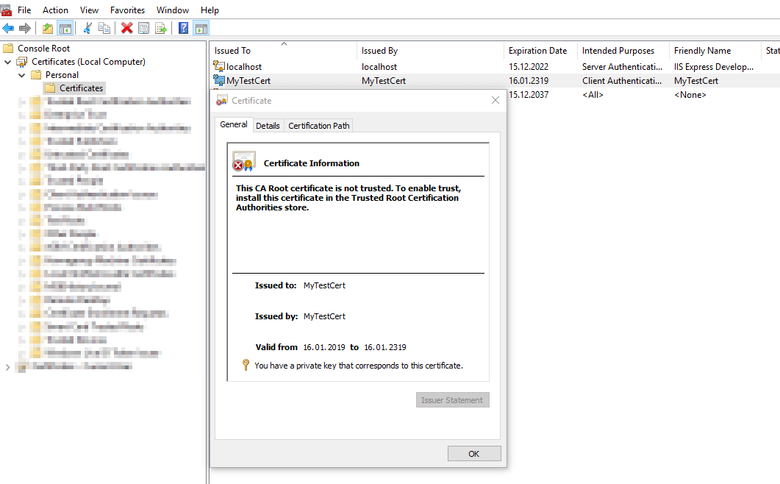This screenshot has height=484, width=780.
Task: Copy certificate using the copy icon
Action: pos(104,28)
